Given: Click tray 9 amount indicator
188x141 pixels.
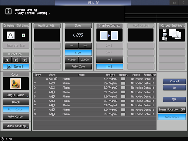Looking at the screenshot, I should click(123, 114).
